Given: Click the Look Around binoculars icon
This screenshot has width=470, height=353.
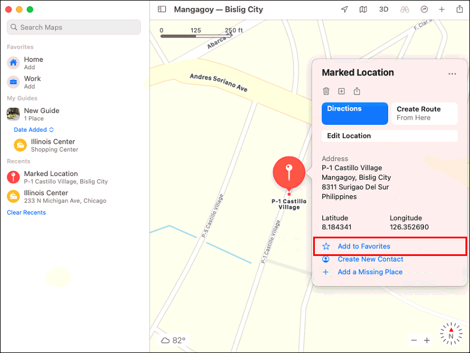Looking at the screenshot, I should pyautogui.click(x=405, y=10).
